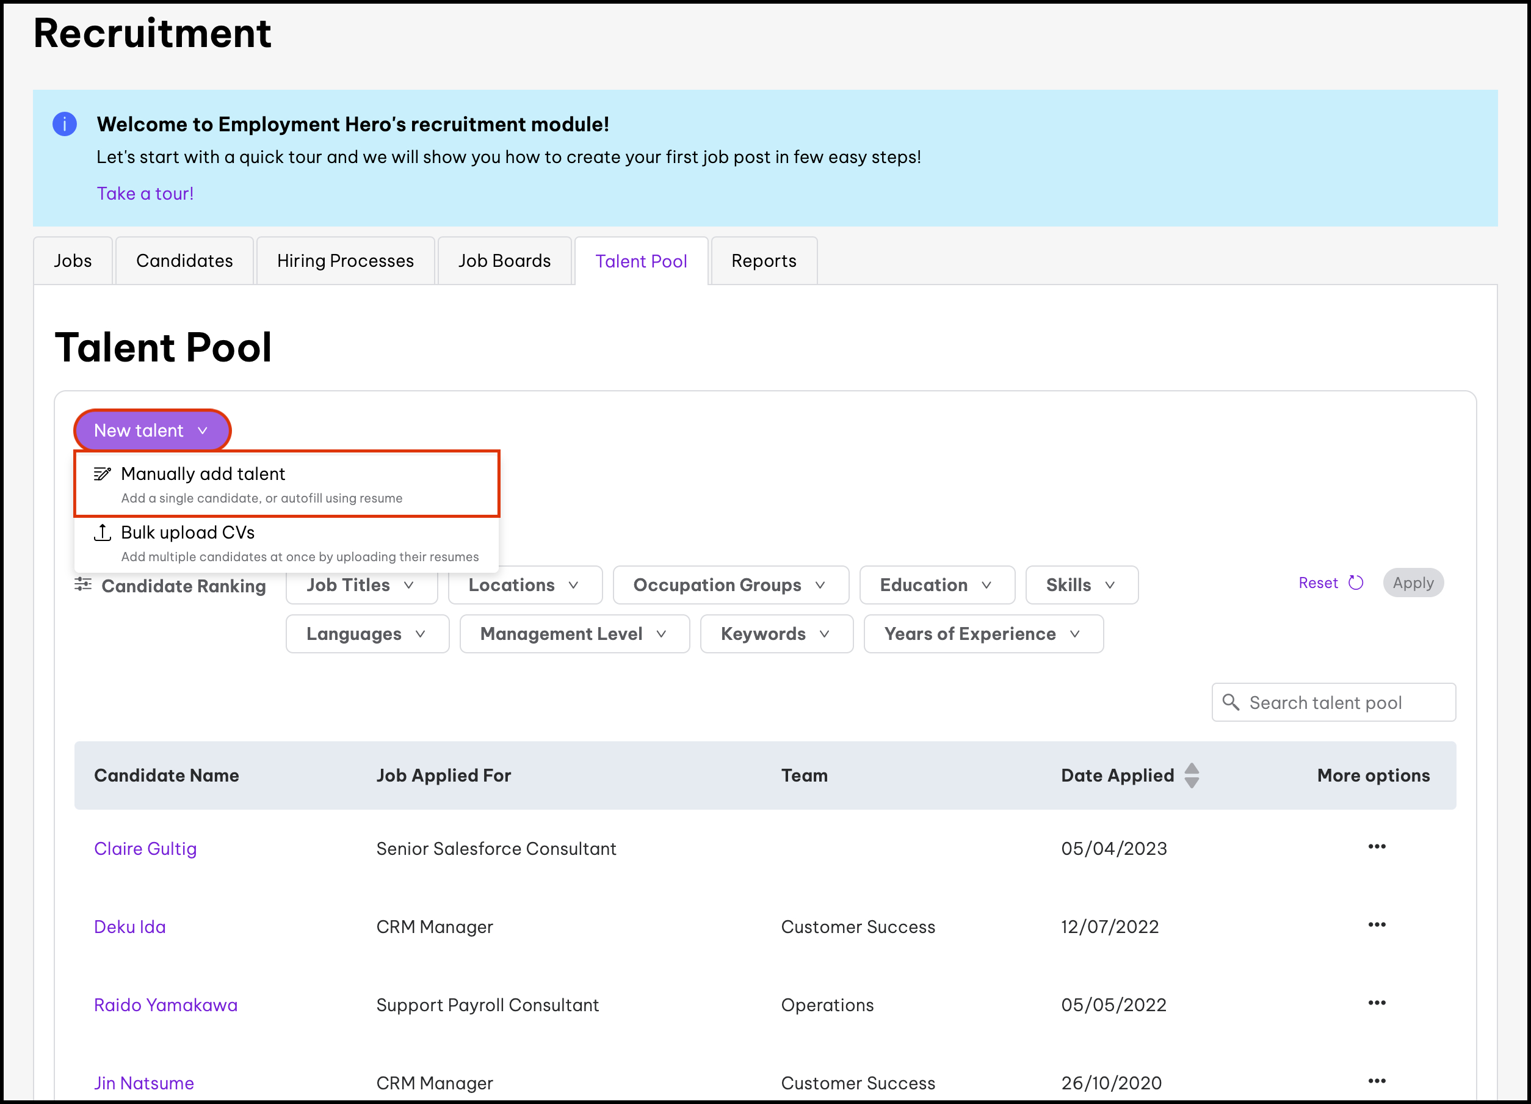Sort by Date Applied arrows
1531x1104 pixels.
pos(1192,775)
